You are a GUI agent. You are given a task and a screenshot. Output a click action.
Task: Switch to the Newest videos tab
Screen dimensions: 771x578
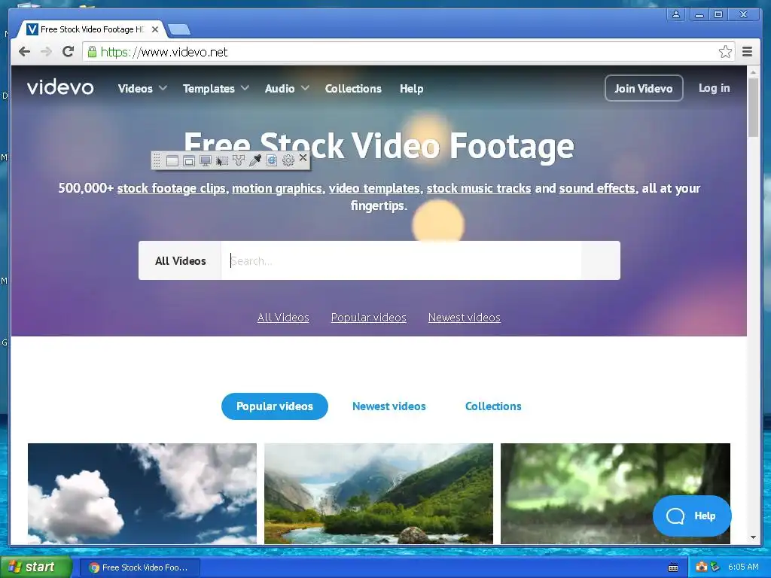pos(389,406)
